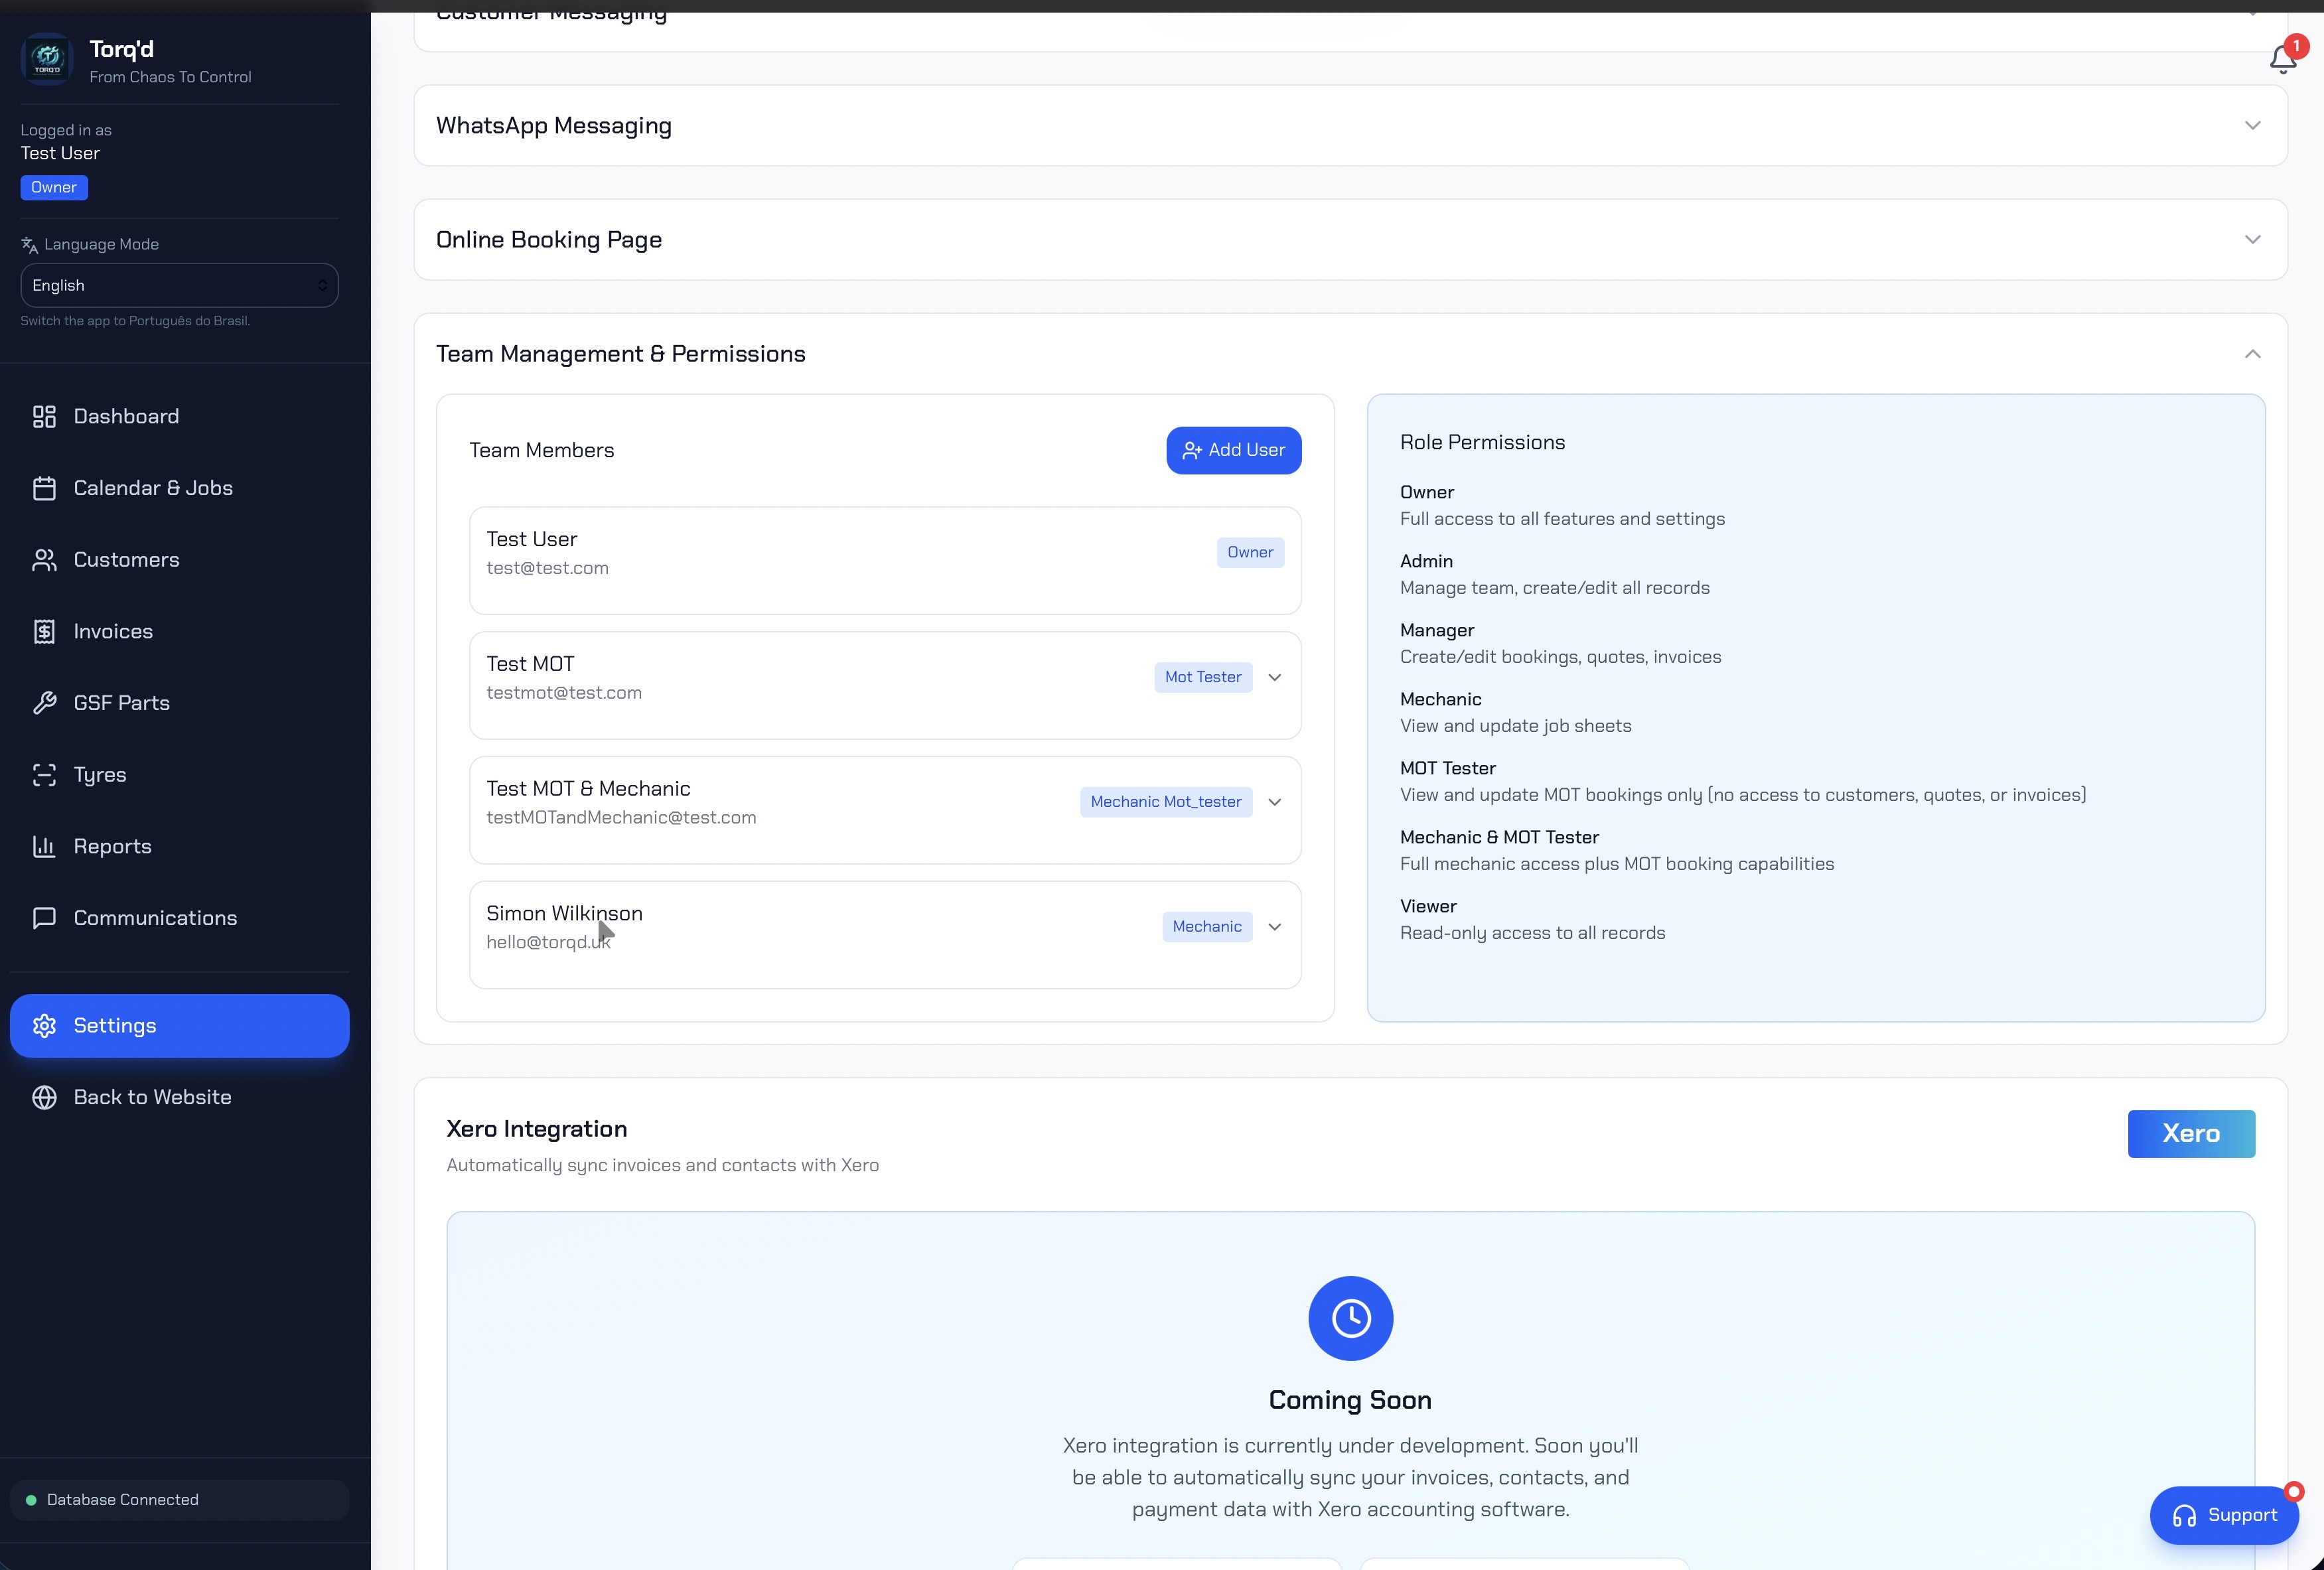Select Settings in the sidebar
2324x1570 pixels.
tap(180, 1026)
